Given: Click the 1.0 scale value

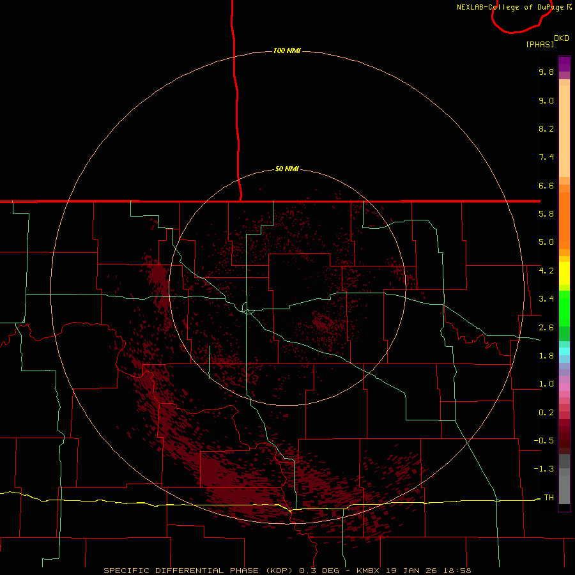Looking at the screenshot, I should (546, 384).
